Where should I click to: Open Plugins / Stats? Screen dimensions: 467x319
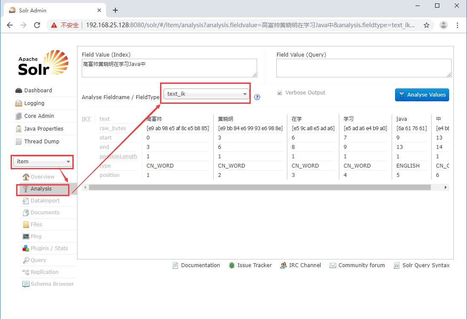click(49, 248)
